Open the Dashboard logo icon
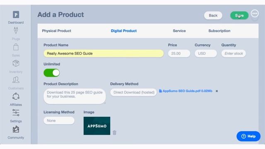This screenshot has height=149, width=265. click(x=16, y=15)
